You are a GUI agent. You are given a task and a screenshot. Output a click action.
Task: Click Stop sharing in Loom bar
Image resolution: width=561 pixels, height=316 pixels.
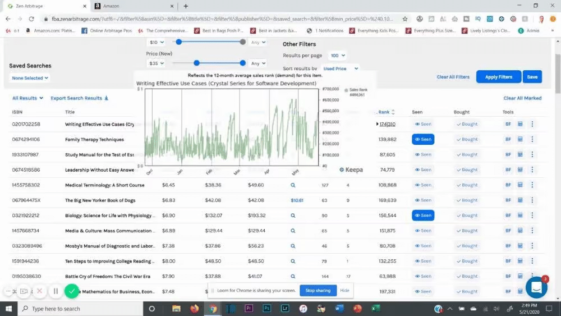click(x=318, y=290)
